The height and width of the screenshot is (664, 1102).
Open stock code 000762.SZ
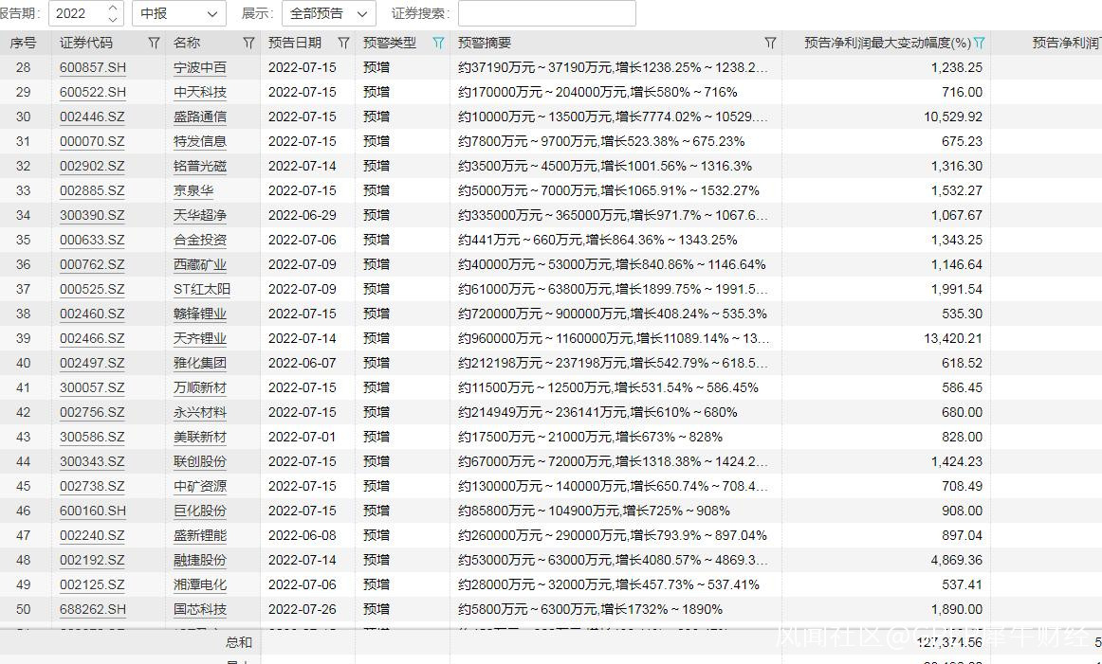[92, 264]
